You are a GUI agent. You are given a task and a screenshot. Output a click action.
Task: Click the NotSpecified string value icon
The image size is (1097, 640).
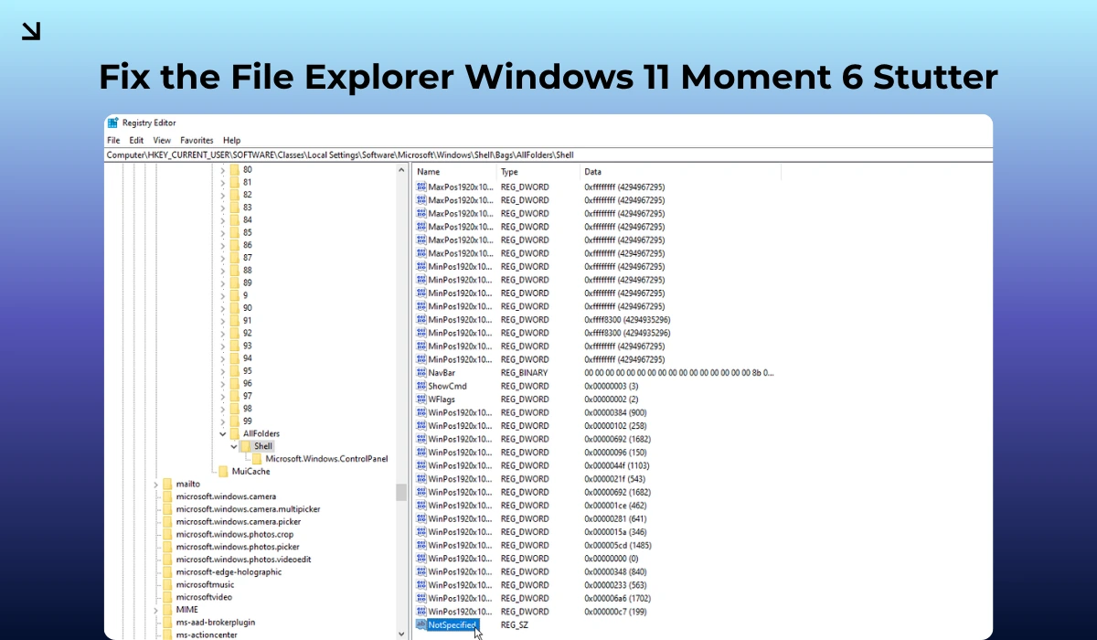[x=421, y=624]
